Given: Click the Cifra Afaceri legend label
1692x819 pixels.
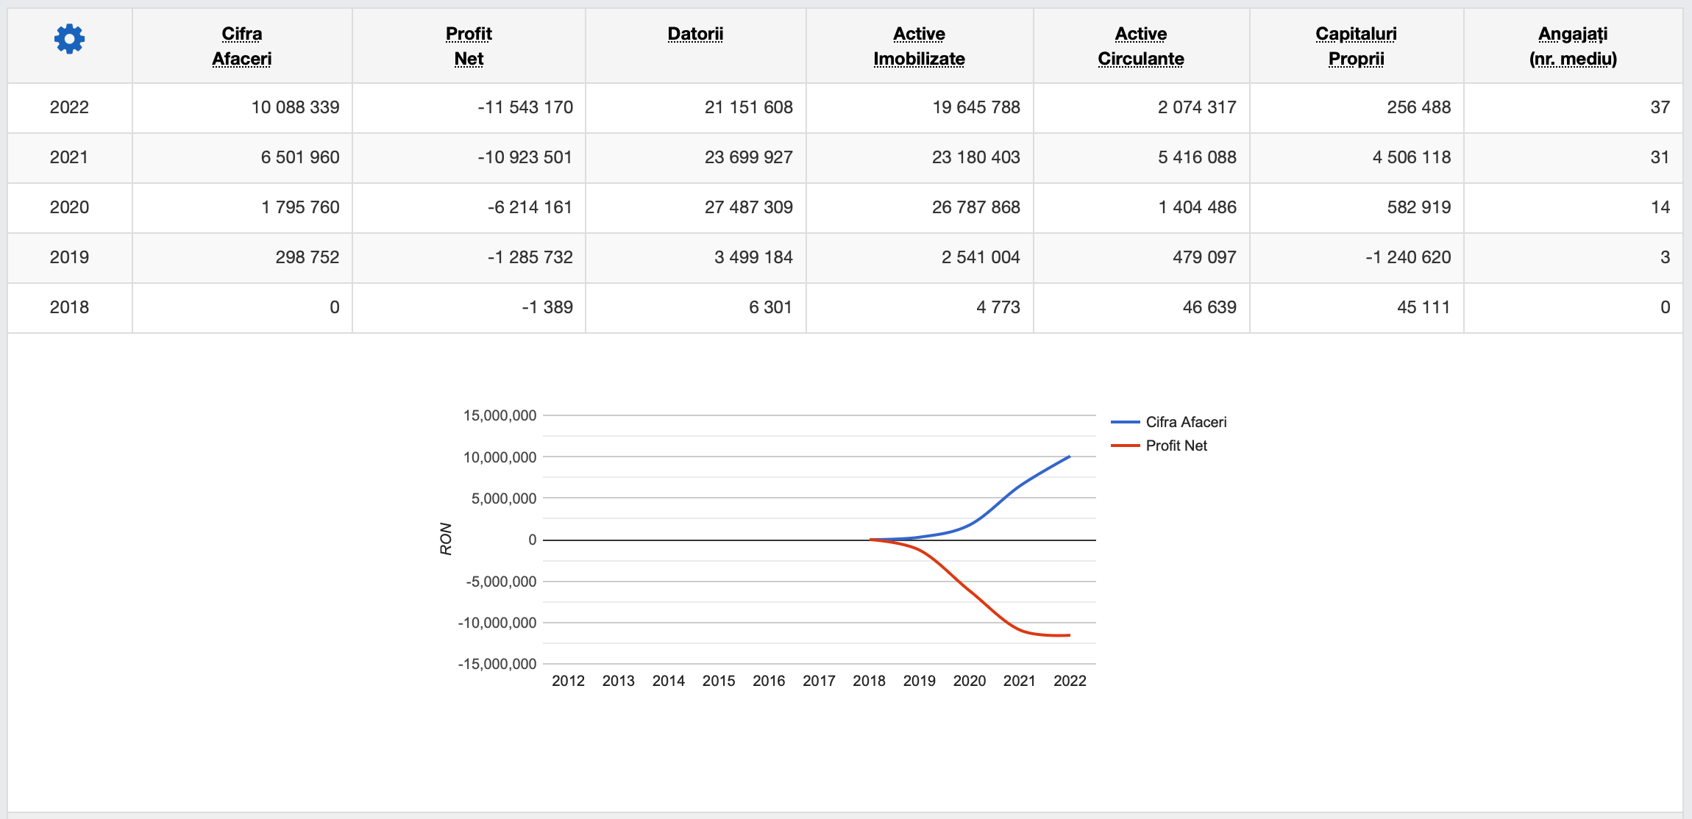Looking at the screenshot, I should pyautogui.click(x=1186, y=422).
